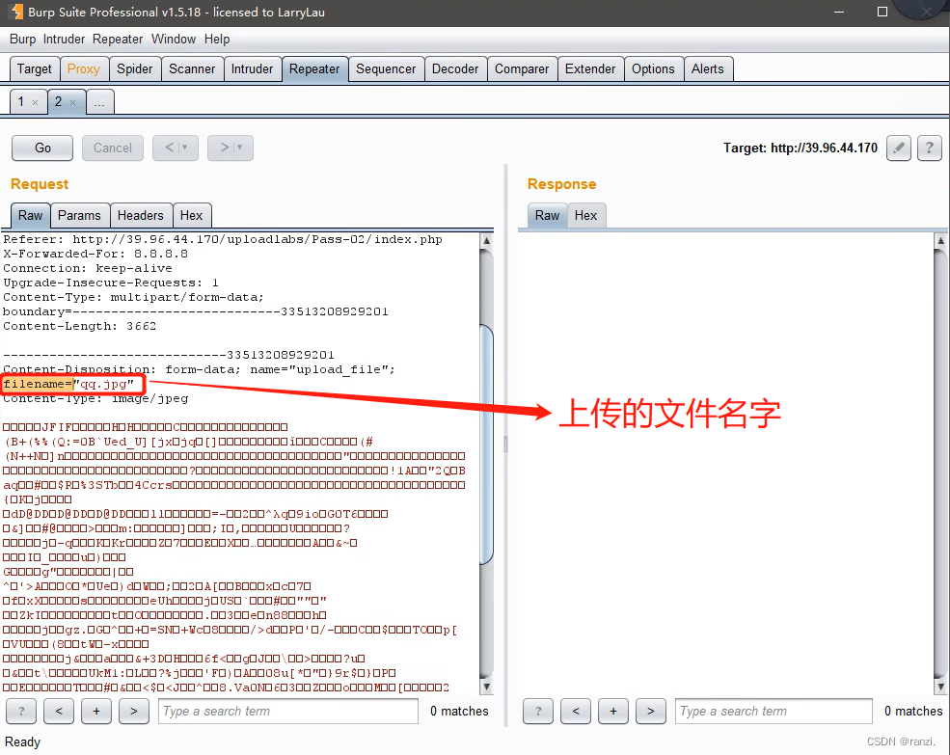The height and width of the screenshot is (755, 950).
Task: Select the request Raw view tab
Action: click(30, 216)
